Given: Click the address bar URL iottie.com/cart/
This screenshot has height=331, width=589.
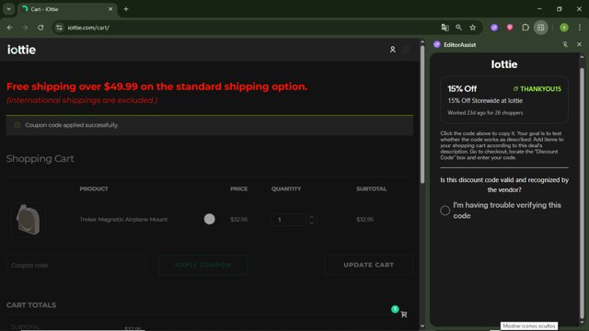Looking at the screenshot, I should [x=88, y=28].
